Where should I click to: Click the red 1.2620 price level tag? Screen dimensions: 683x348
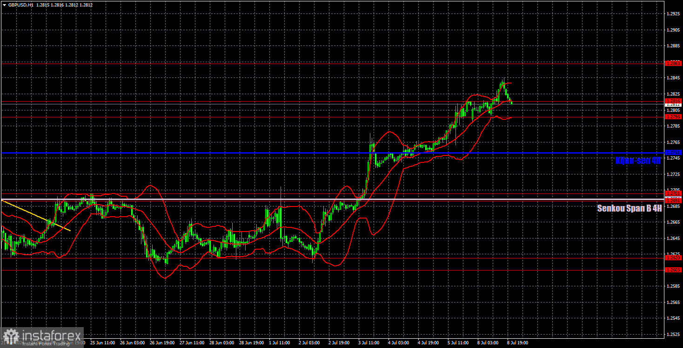click(x=673, y=258)
